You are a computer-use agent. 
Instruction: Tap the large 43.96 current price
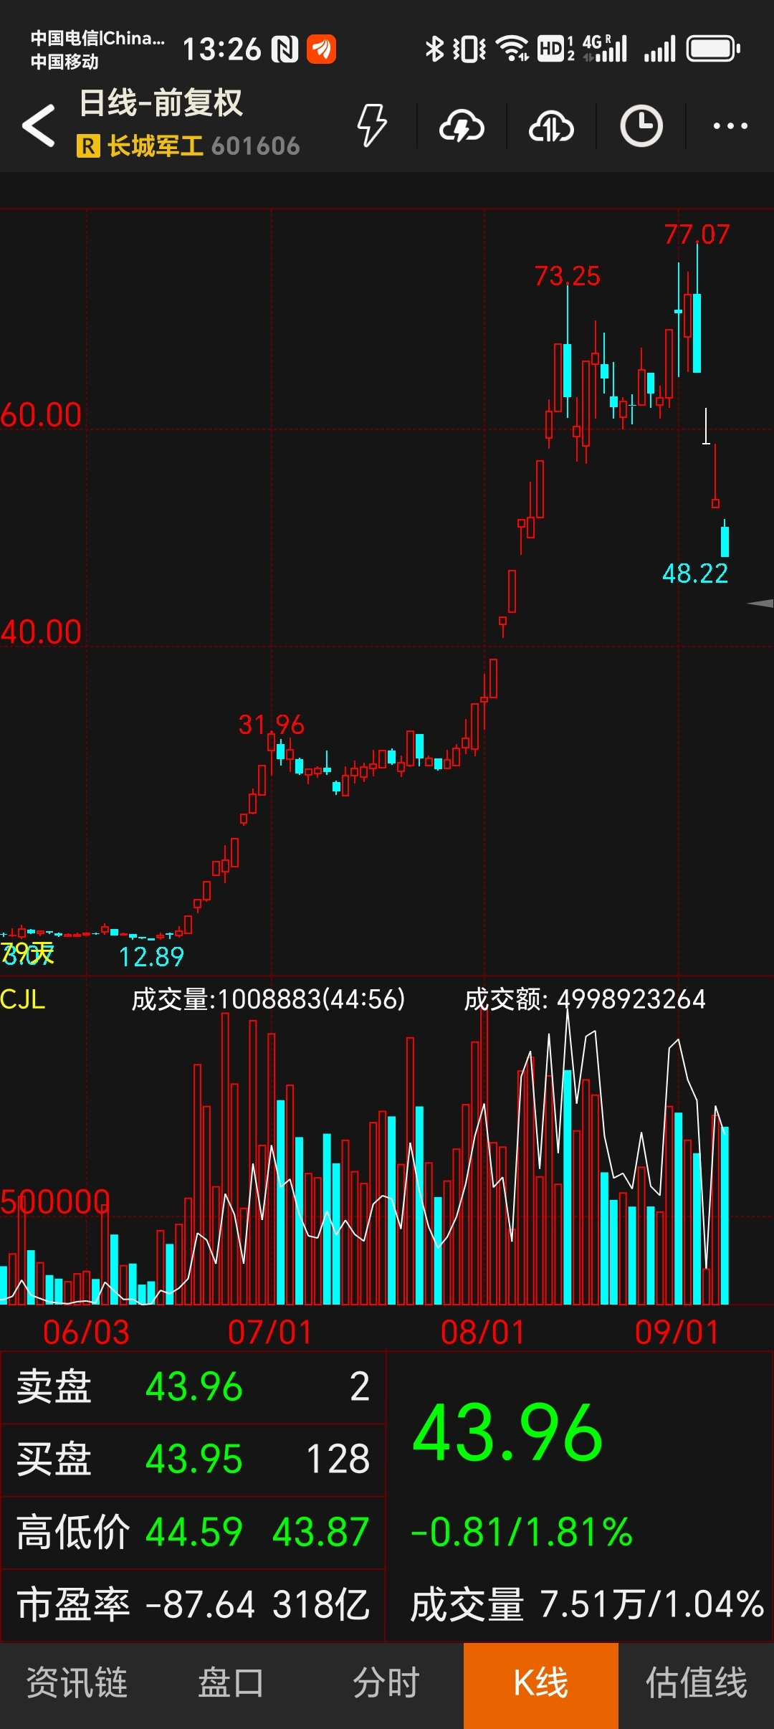point(508,1434)
